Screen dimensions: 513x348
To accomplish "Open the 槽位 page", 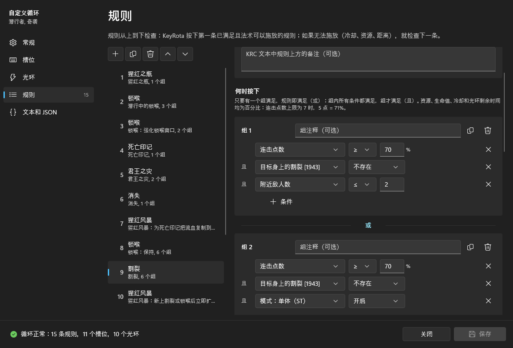I will (x=49, y=60).
